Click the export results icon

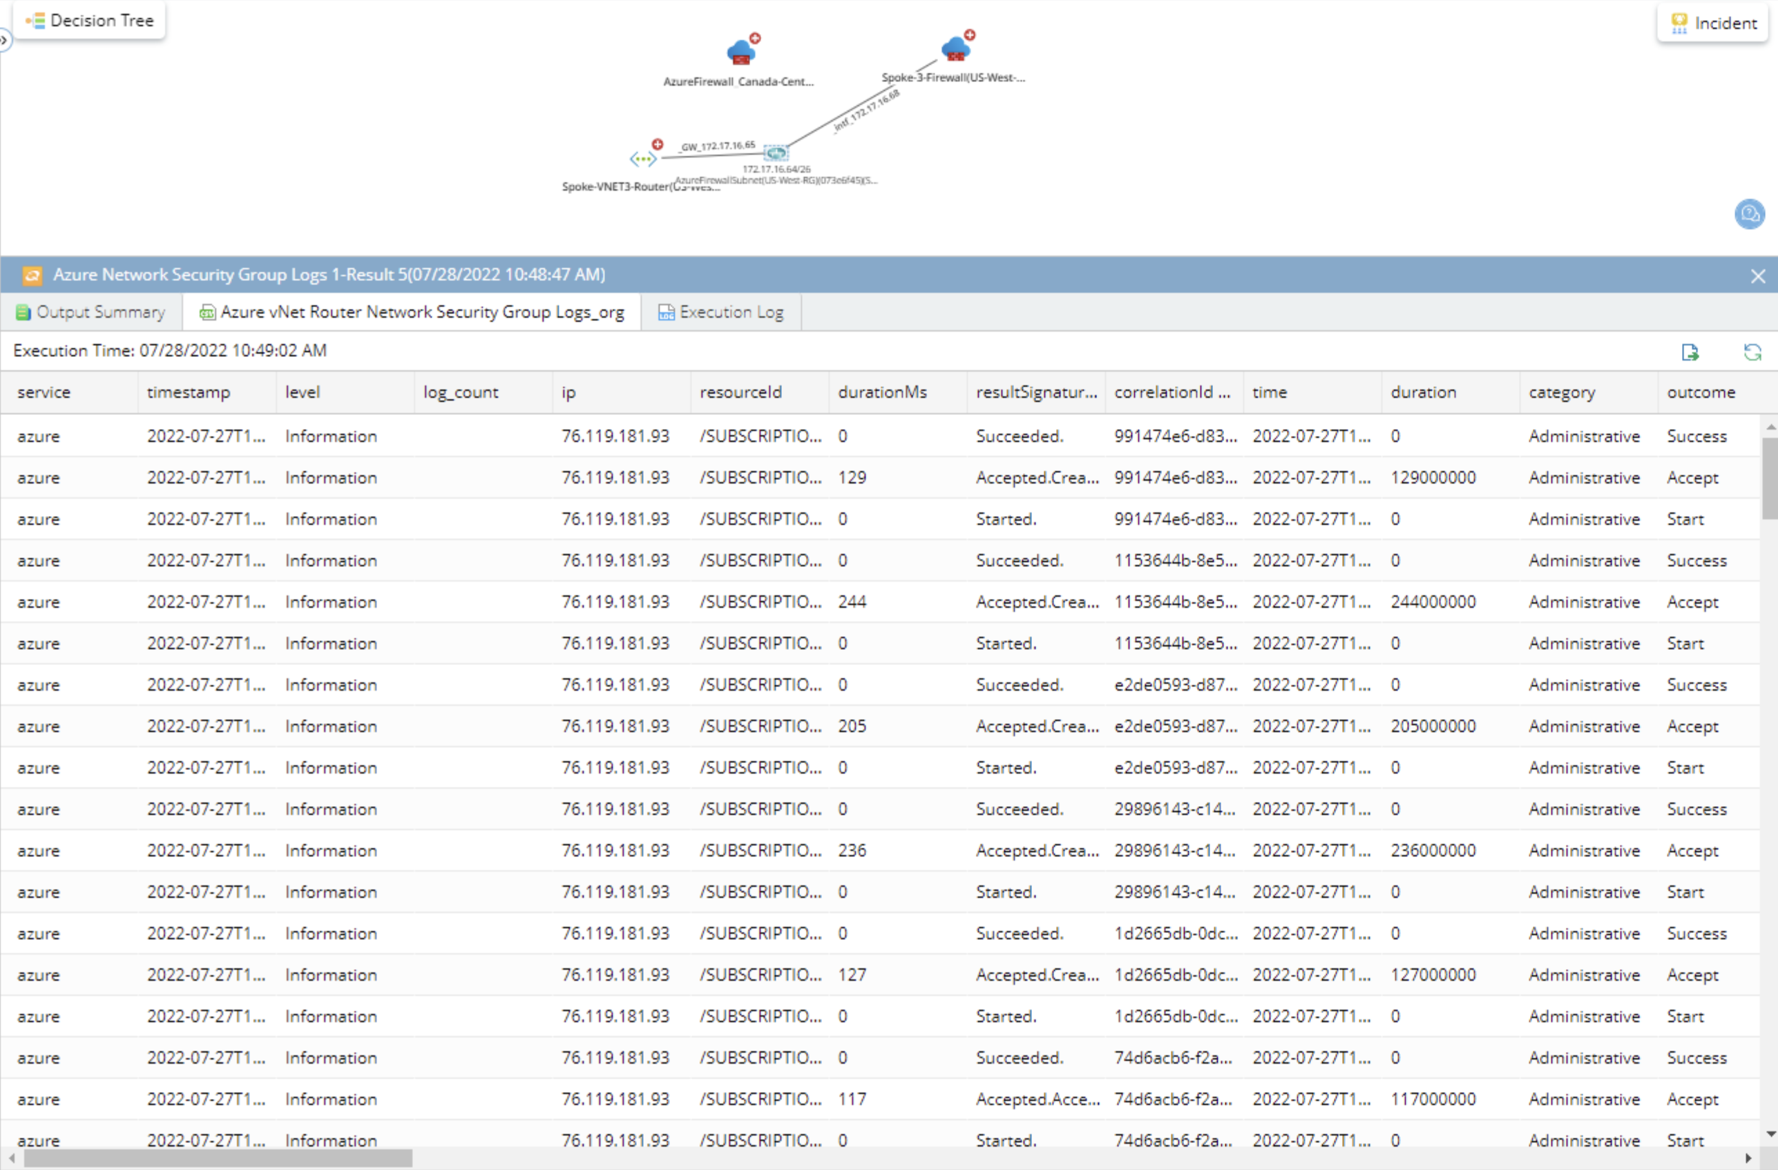1689,352
